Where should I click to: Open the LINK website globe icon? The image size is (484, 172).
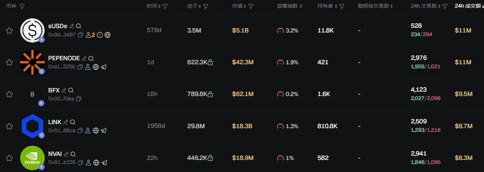click(x=96, y=130)
